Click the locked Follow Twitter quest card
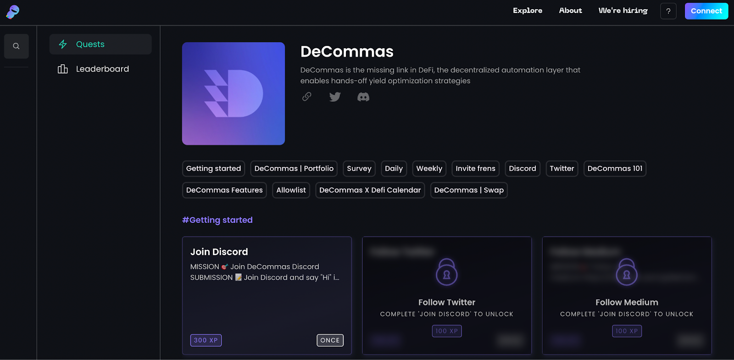This screenshot has height=360, width=734. pyautogui.click(x=447, y=295)
